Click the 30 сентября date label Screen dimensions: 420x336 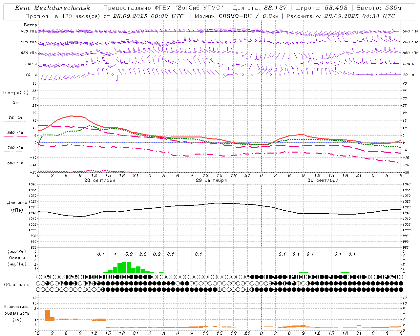pyautogui.click(x=323, y=180)
